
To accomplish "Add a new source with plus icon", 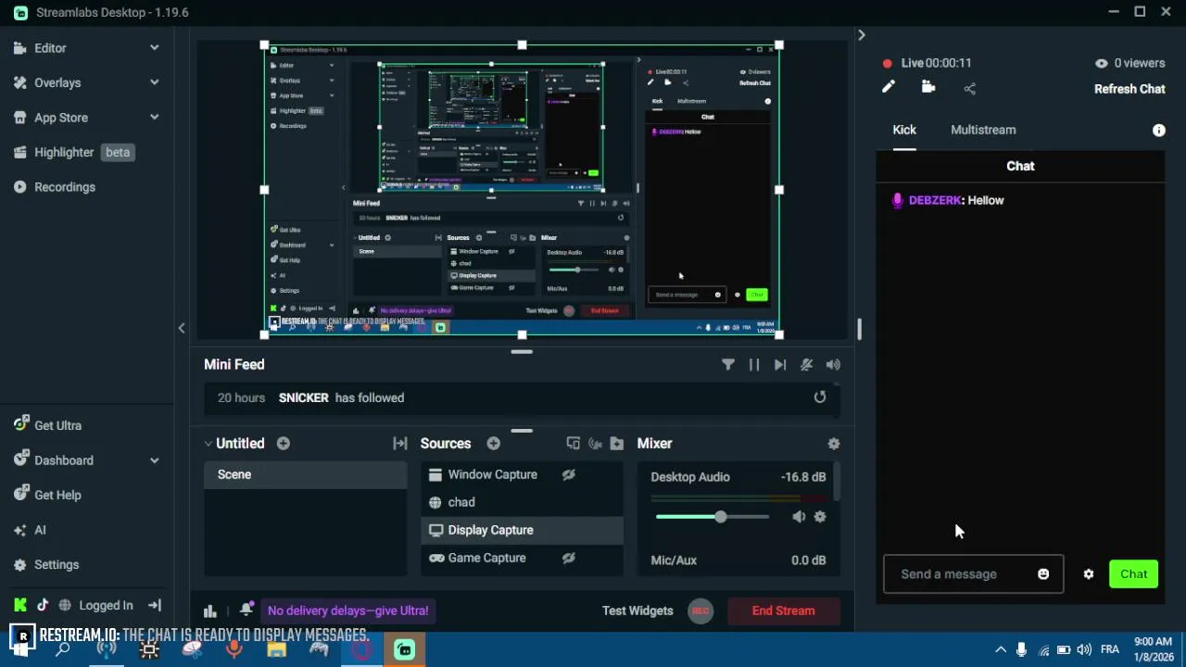I will [x=494, y=444].
